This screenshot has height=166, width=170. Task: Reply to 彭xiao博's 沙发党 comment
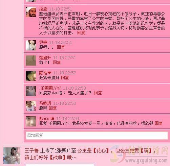158,123
